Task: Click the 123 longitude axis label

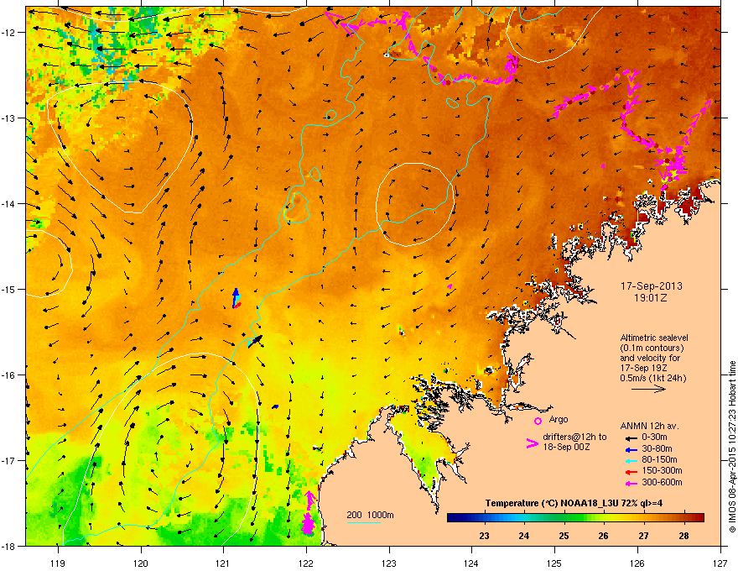Action: pos(389,563)
